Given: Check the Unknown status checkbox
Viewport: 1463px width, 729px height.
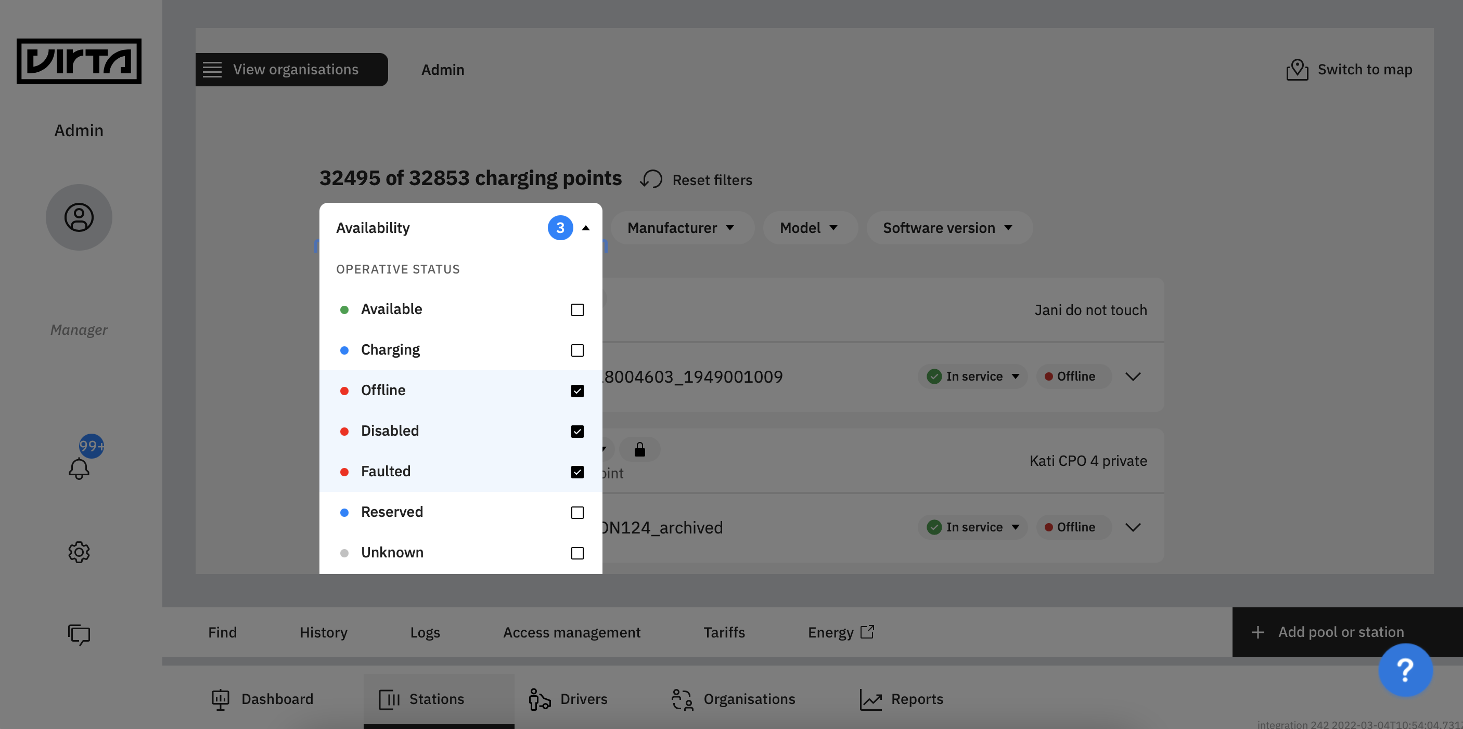Looking at the screenshot, I should coord(577,552).
